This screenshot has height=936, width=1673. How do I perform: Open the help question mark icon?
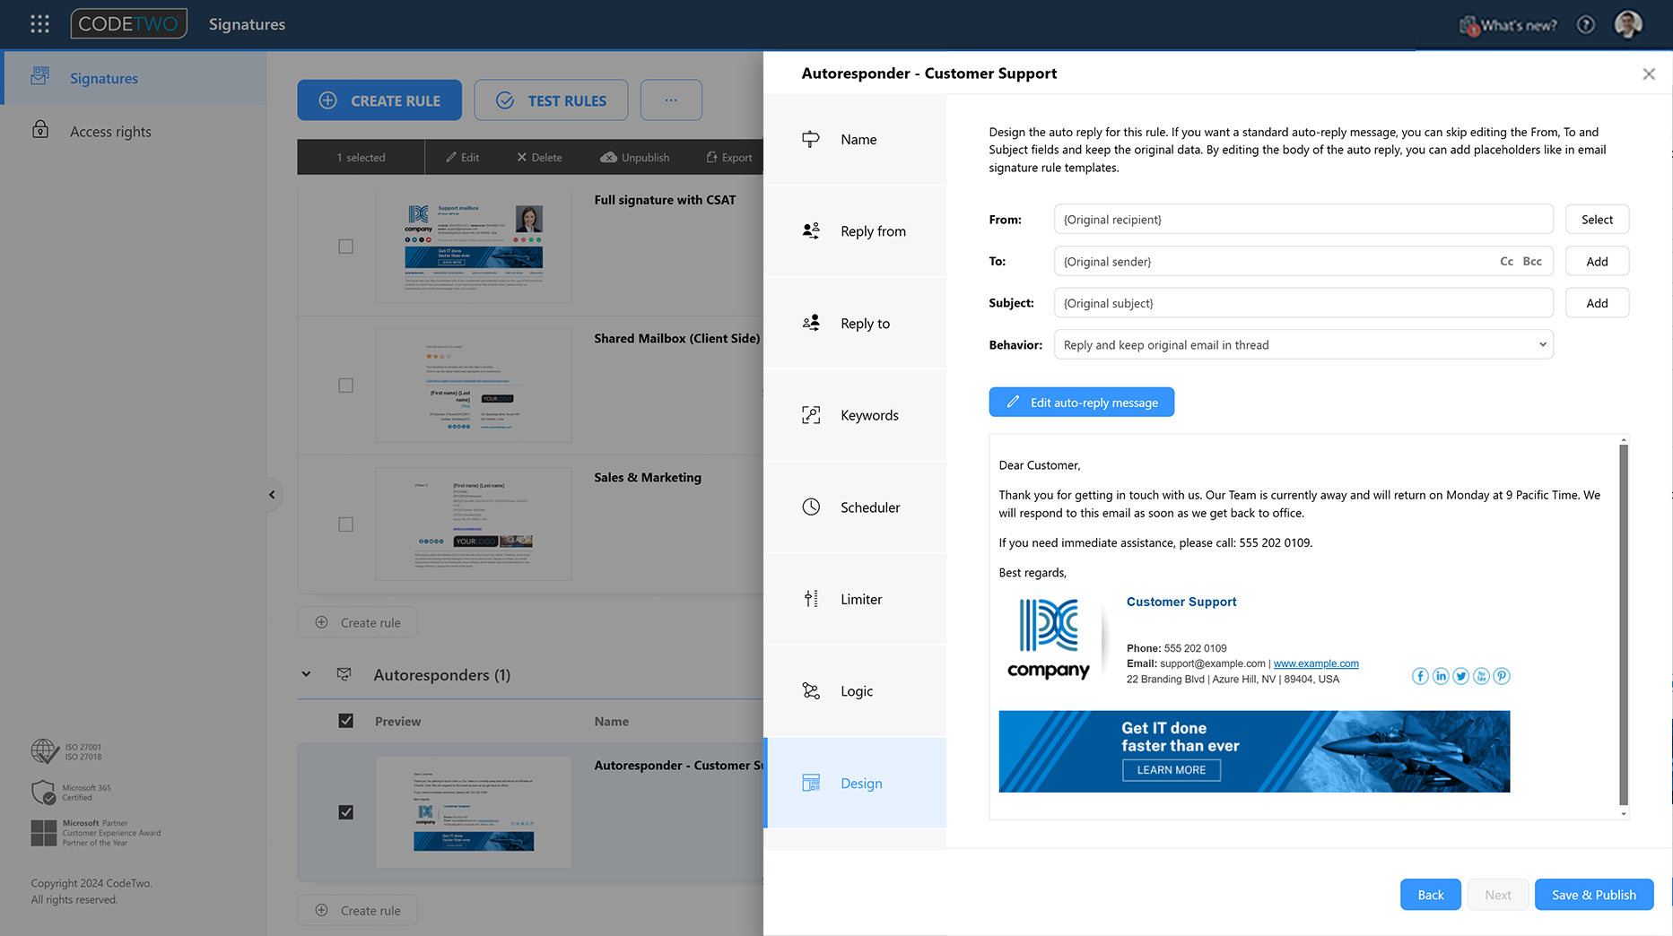[x=1586, y=25]
